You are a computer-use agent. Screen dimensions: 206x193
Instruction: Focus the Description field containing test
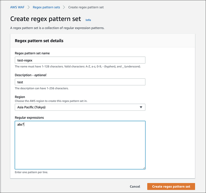click(x=80, y=82)
